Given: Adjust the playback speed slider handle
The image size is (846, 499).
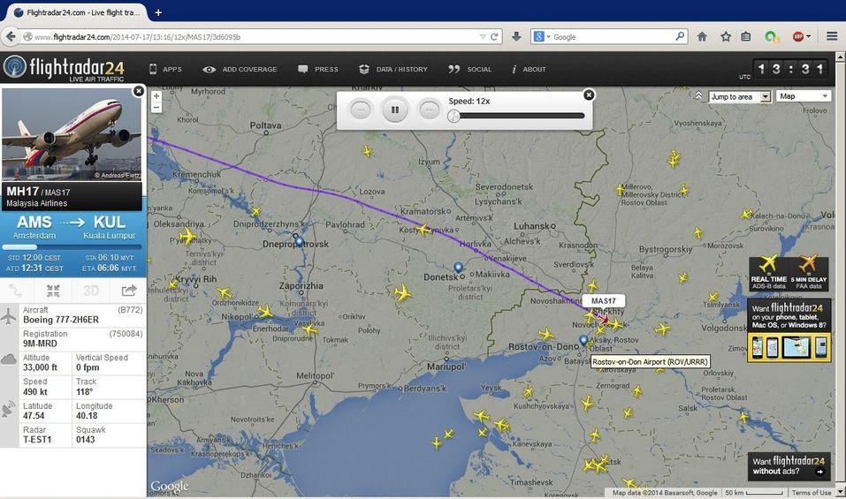Looking at the screenshot, I should point(453,116).
